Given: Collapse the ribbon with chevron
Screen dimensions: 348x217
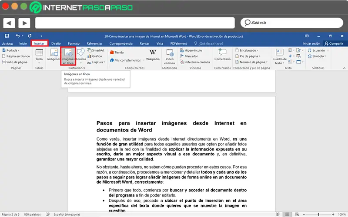Looking at the screenshot, I should click(x=344, y=68).
